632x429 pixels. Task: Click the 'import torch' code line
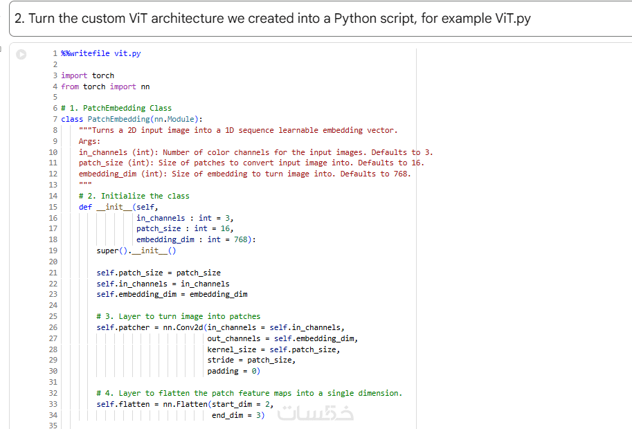[87, 75]
